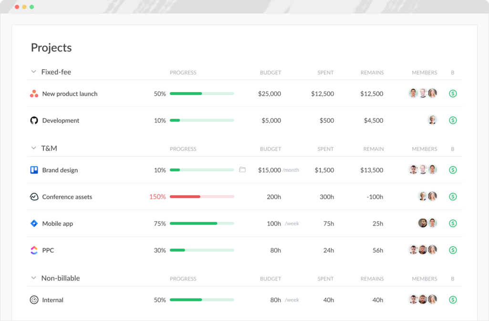Select the Jira icon beside Mobile app
Viewport: 489px width, 321px height.
point(33,223)
